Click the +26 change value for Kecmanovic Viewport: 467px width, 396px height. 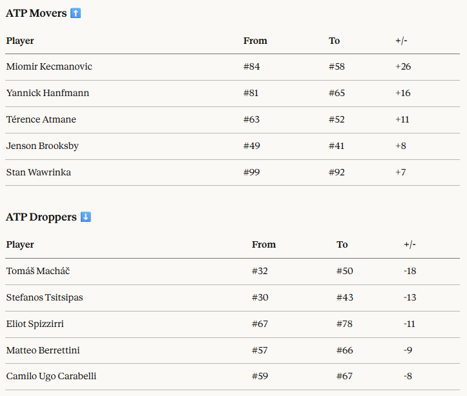coord(403,66)
